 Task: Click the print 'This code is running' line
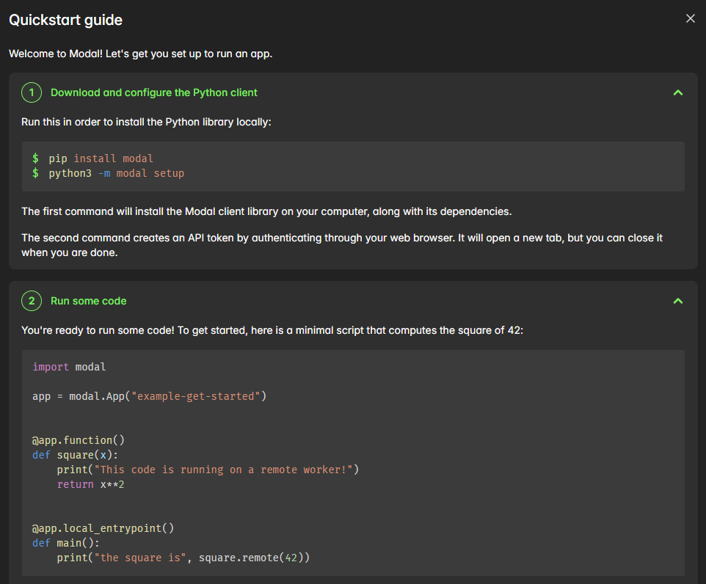click(x=208, y=470)
